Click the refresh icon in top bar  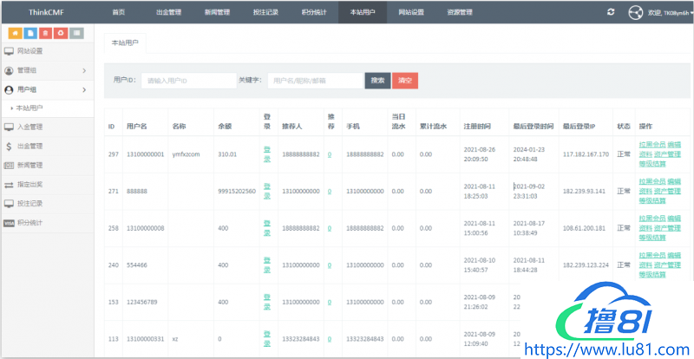(611, 12)
